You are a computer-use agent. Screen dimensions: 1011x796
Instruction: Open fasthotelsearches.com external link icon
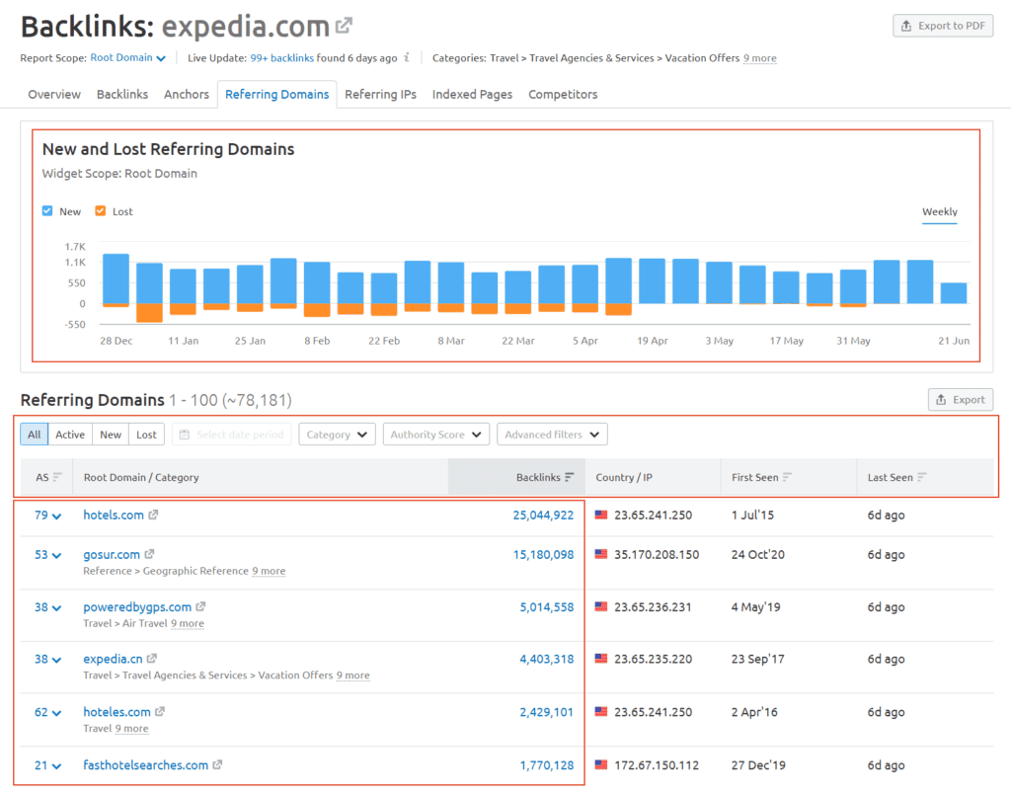point(217,764)
